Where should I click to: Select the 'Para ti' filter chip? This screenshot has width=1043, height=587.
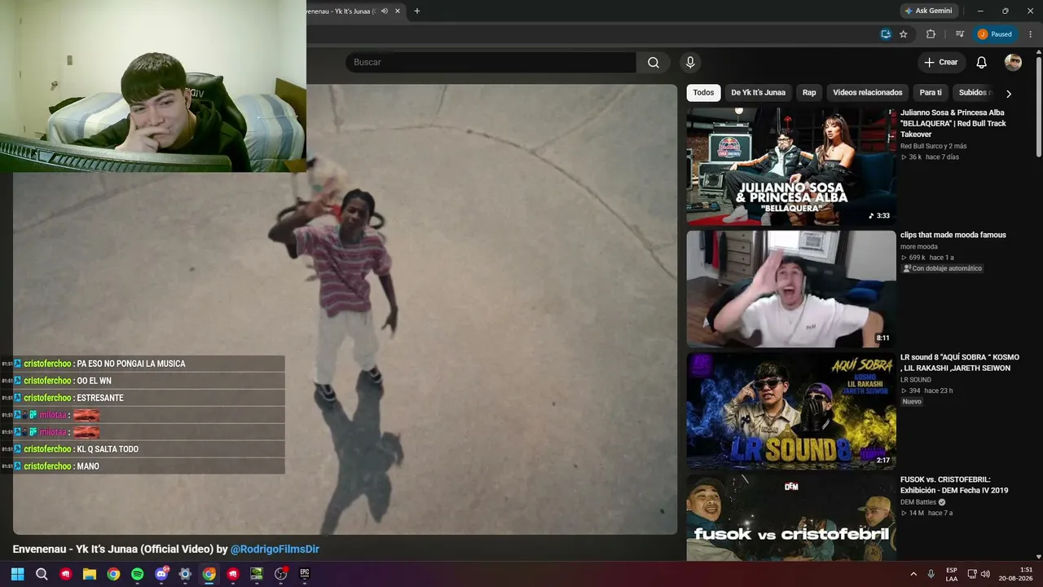pos(931,93)
